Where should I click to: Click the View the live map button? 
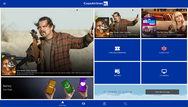pyautogui.click(x=162, y=92)
